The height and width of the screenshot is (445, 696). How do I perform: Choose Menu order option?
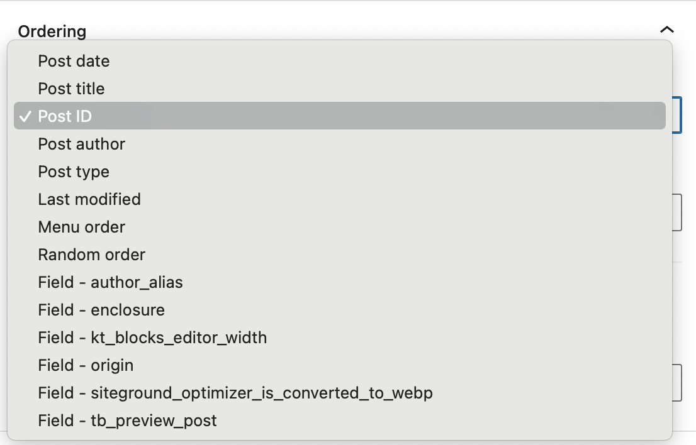(340, 227)
